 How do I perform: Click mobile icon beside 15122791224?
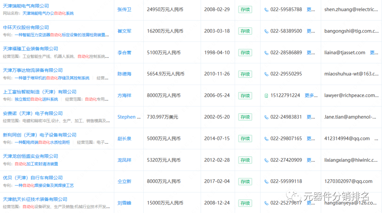(x=266, y=96)
